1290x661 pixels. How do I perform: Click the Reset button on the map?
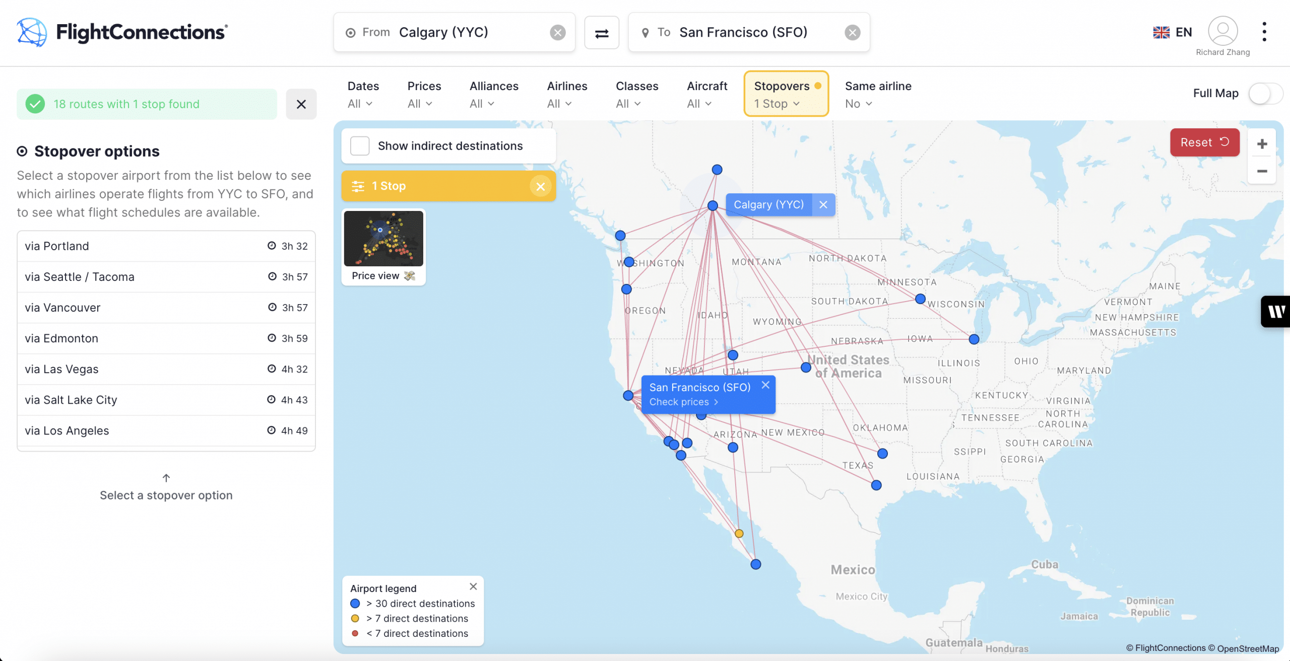[1204, 142]
